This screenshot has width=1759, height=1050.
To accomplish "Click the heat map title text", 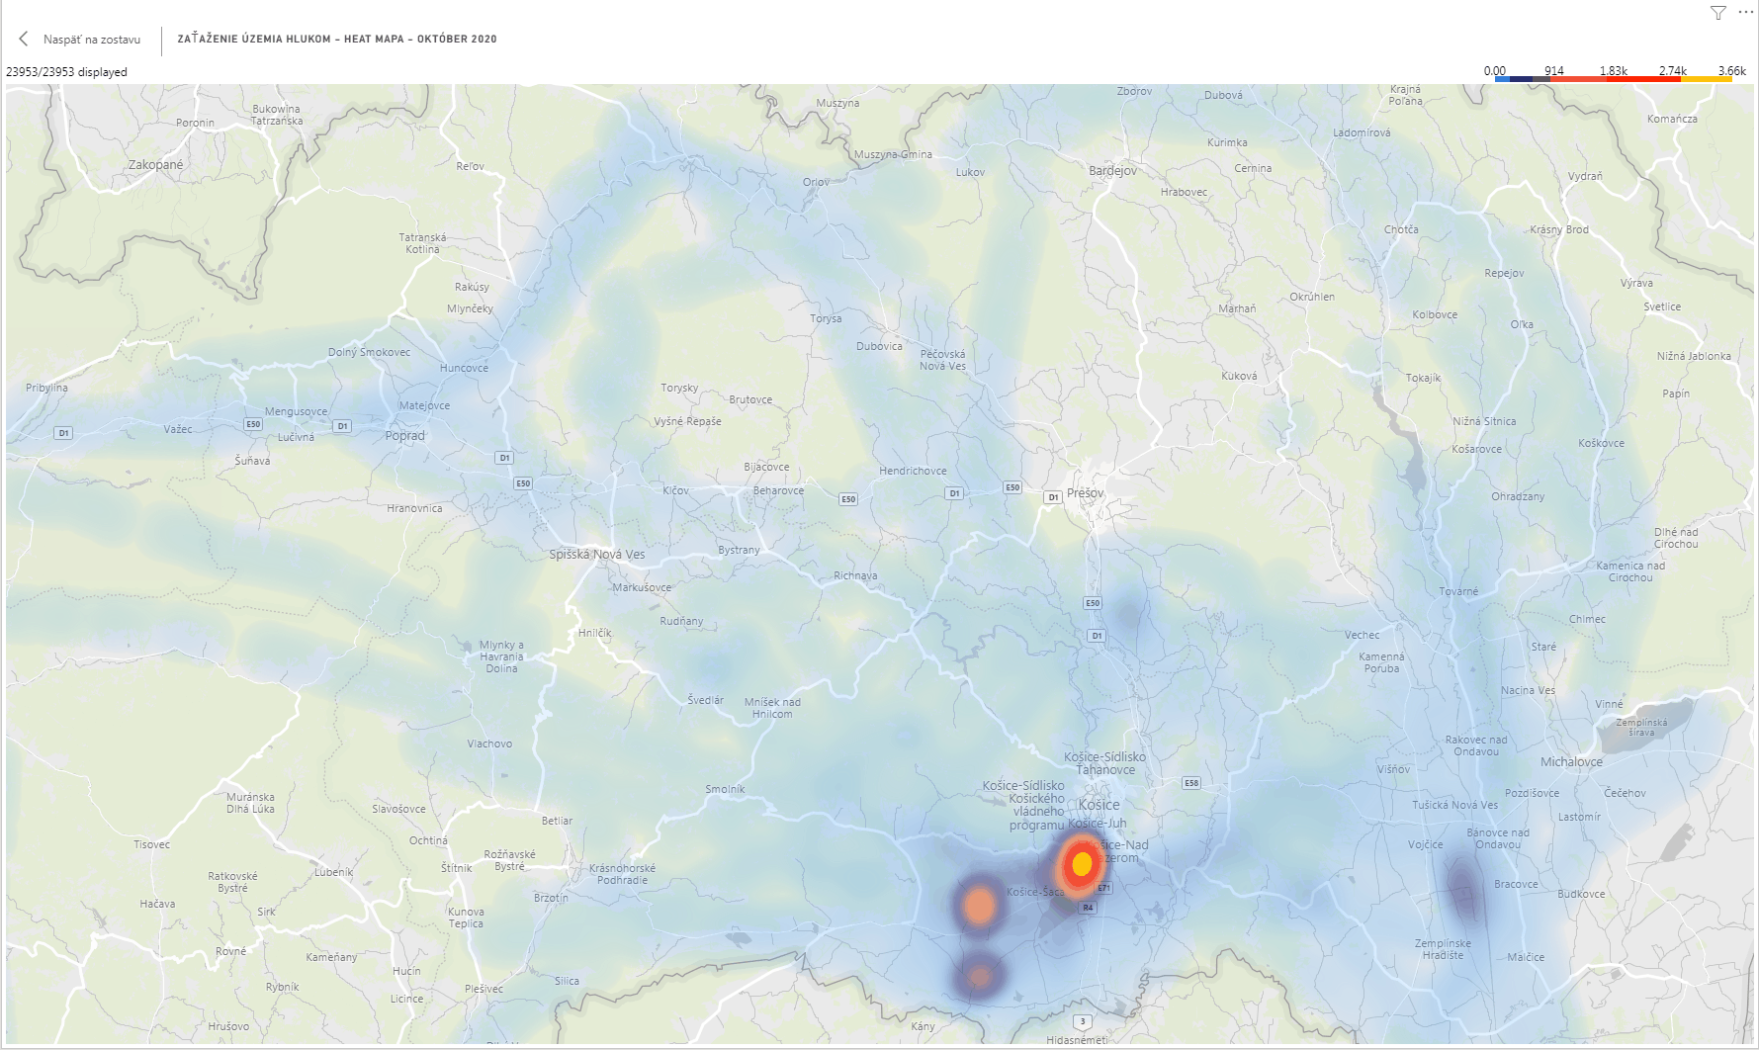I will (337, 40).
